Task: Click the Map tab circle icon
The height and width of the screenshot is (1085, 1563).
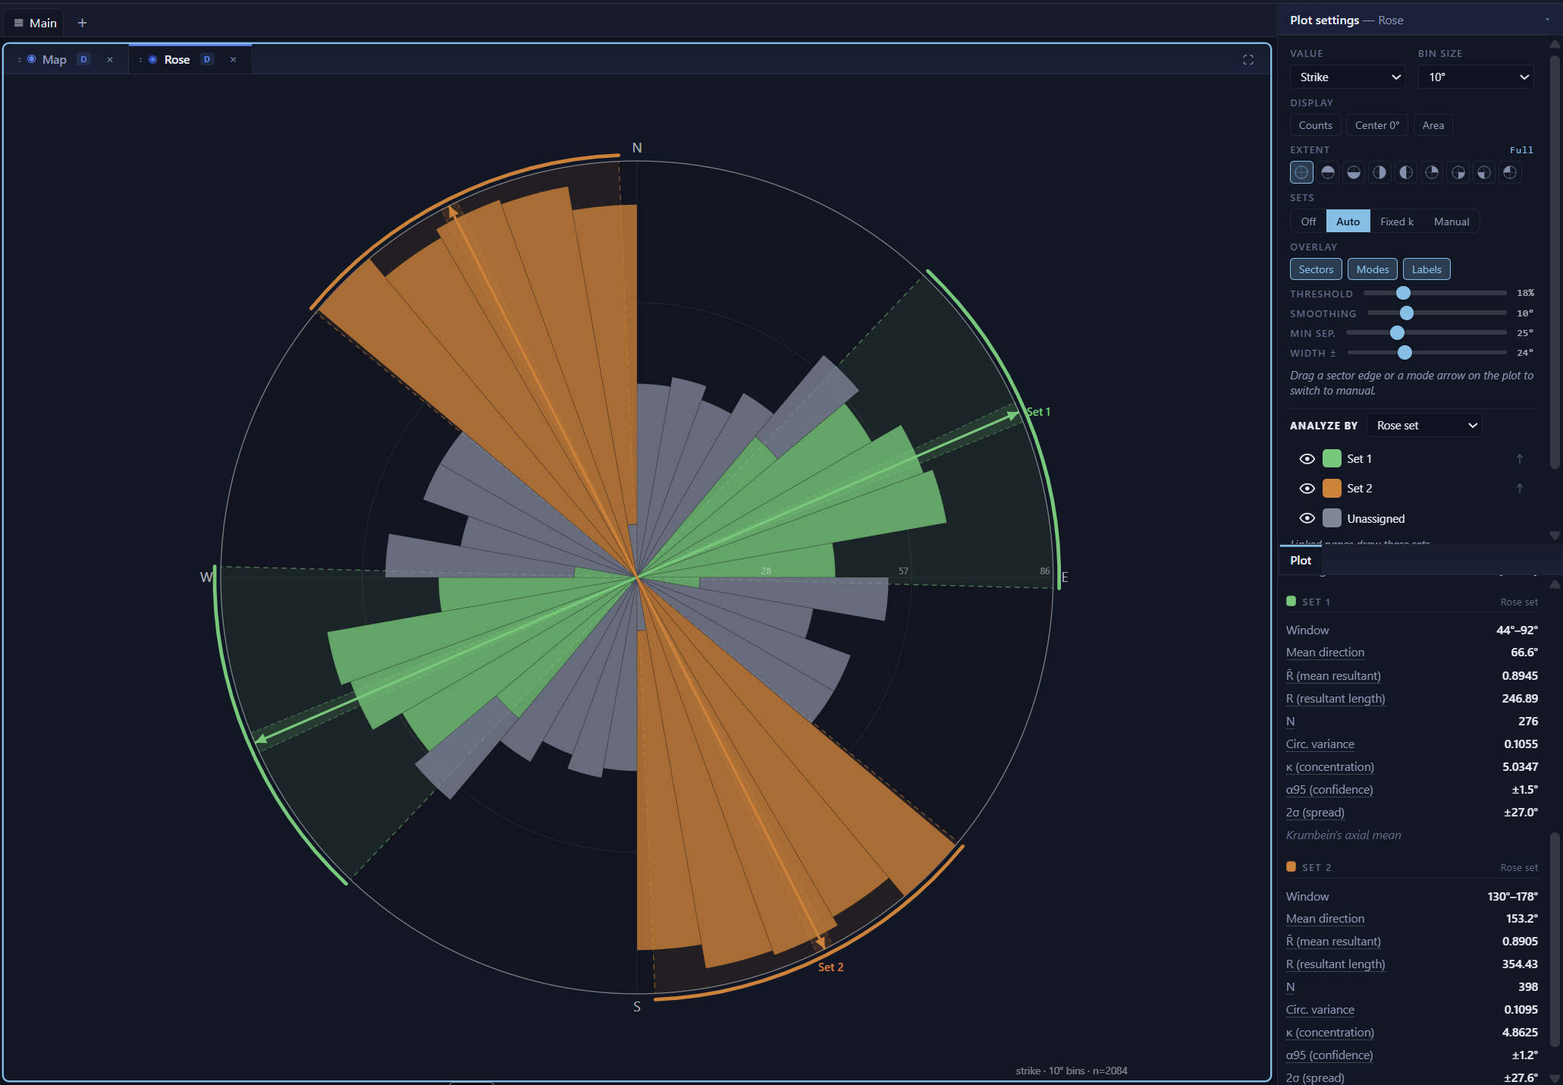Action: [31, 58]
